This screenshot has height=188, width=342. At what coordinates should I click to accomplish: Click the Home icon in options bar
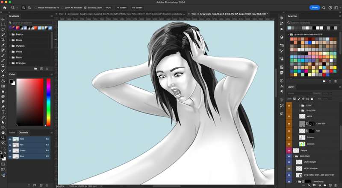point(5,8)
